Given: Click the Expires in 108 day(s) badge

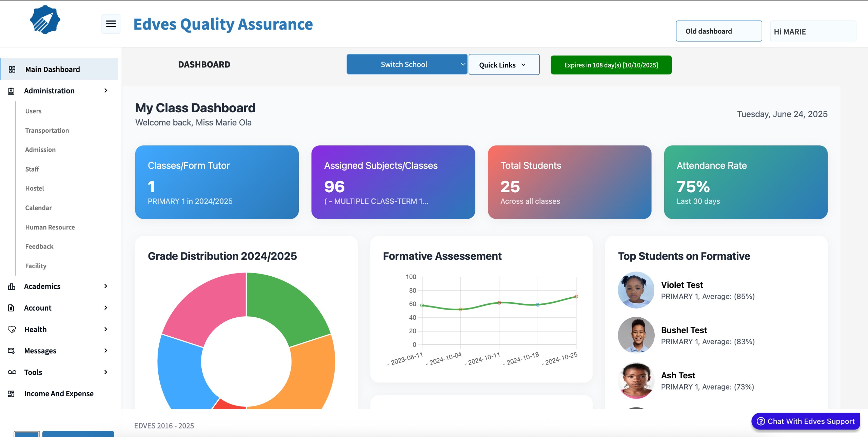Looking at the screenshot, I should 611,65.
